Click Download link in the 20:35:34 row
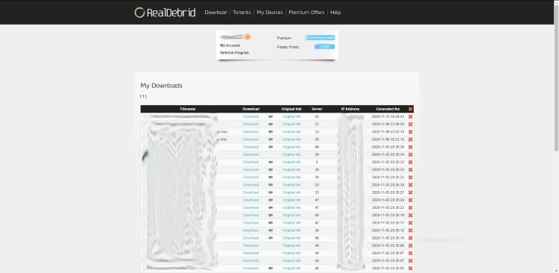The image size is (559, 273). coord(250,154)
